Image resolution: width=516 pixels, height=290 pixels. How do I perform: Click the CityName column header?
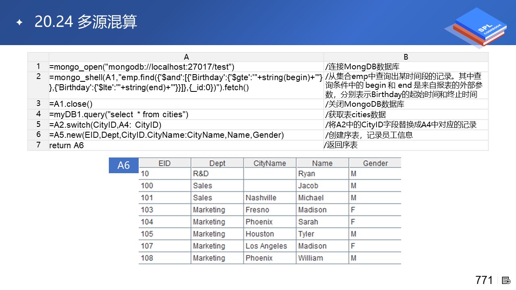[x=270, y=163]
